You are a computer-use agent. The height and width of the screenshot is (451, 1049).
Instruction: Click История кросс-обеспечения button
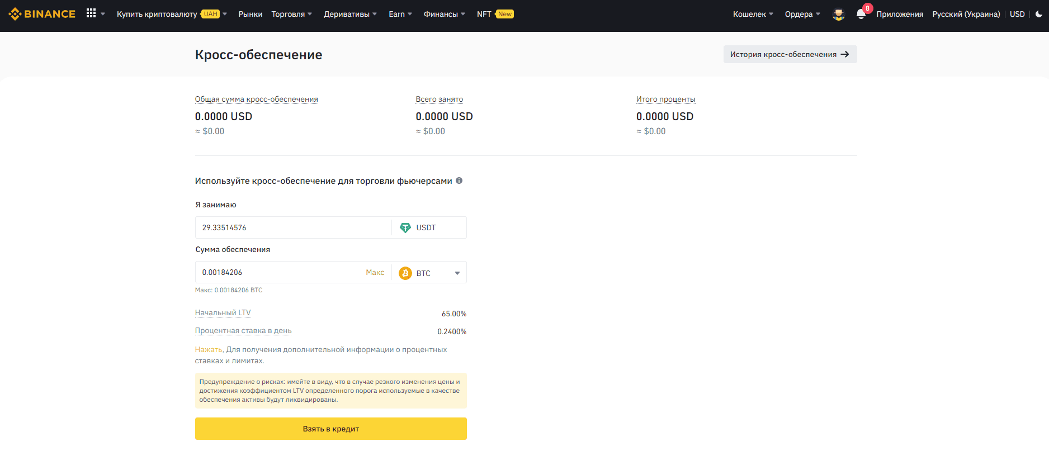click(x=790, y=54)
